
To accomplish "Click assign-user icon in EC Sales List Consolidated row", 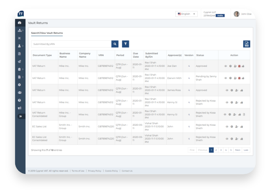I will click(237, 139).
